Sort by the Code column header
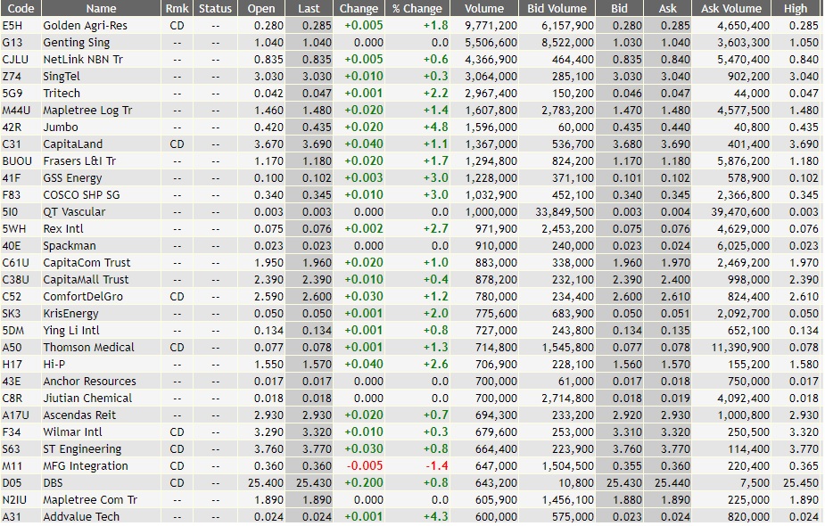 pyautogui.click(x=21, y=8)
